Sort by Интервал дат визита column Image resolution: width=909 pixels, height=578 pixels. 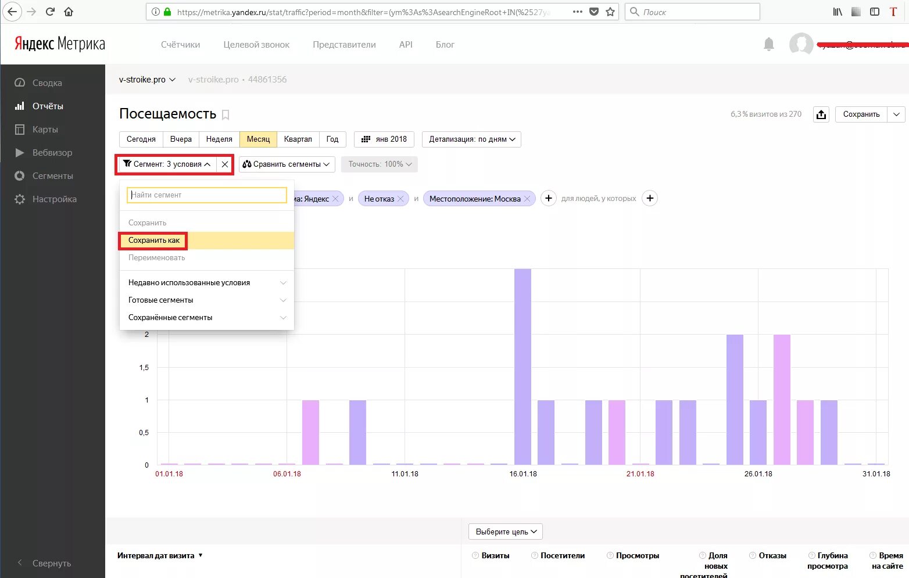[160, 556]
